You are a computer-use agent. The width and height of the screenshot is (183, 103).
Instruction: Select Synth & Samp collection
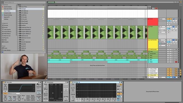(8, 7)
